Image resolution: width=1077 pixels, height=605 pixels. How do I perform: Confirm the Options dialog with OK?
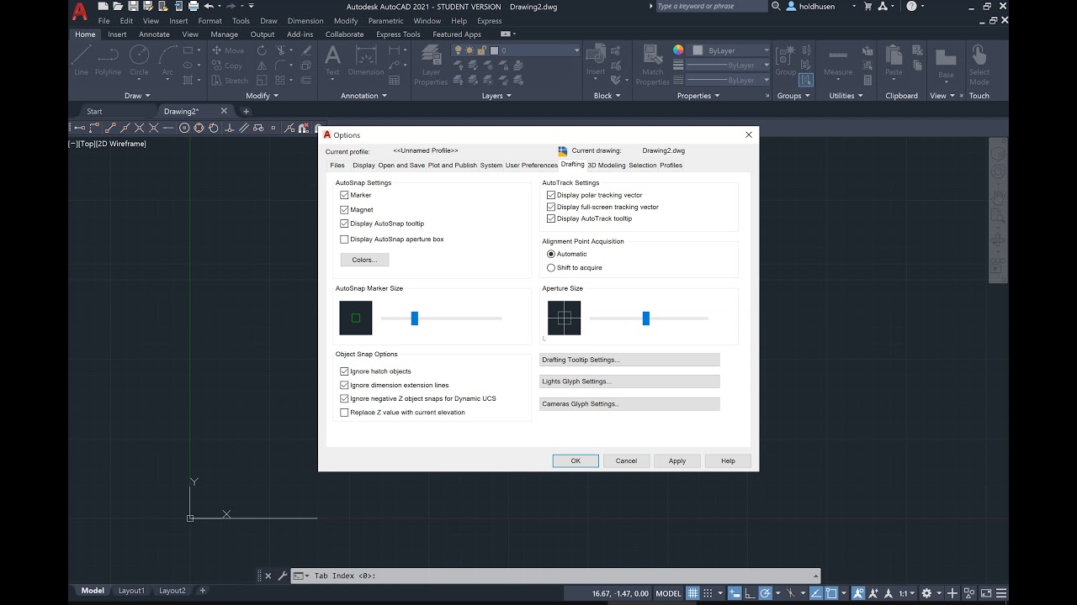click(x=576, y=460)
